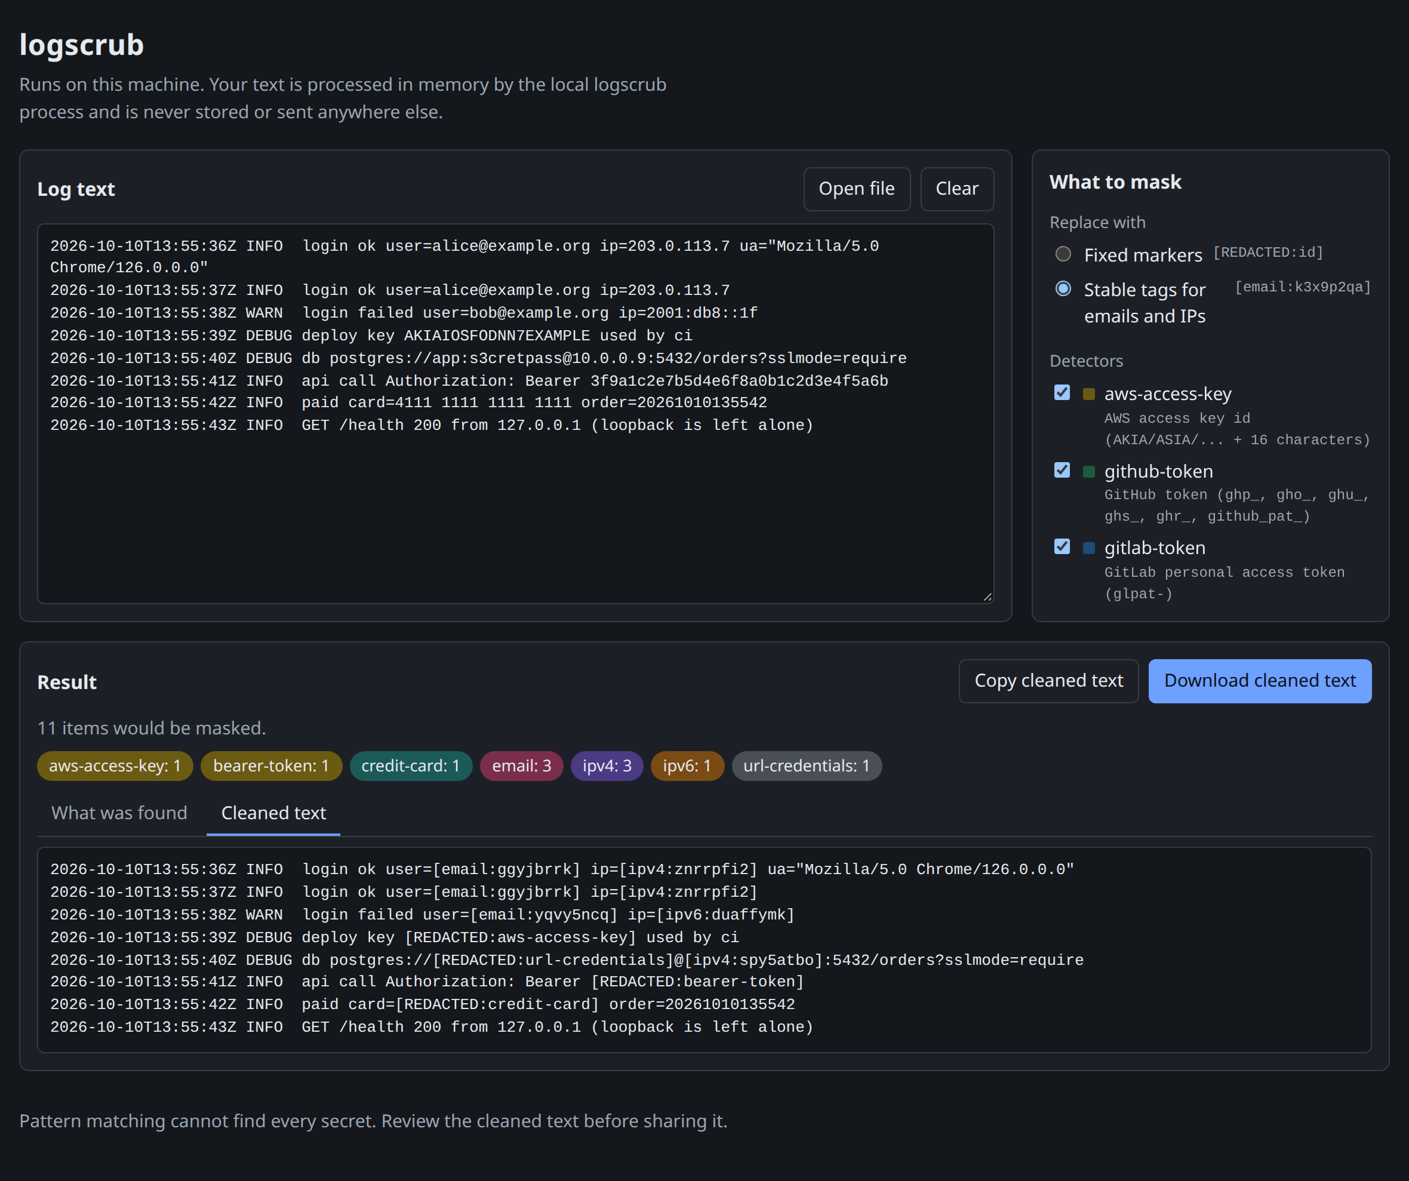Viewport: 1409px width, 1181px height.
Task: Click the '11 items would be masked.' text
Action: [x=152, y=728]
